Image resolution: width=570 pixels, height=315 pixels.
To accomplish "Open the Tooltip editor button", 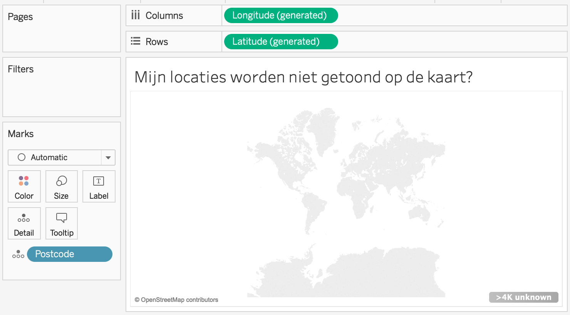I will (62, 223).
